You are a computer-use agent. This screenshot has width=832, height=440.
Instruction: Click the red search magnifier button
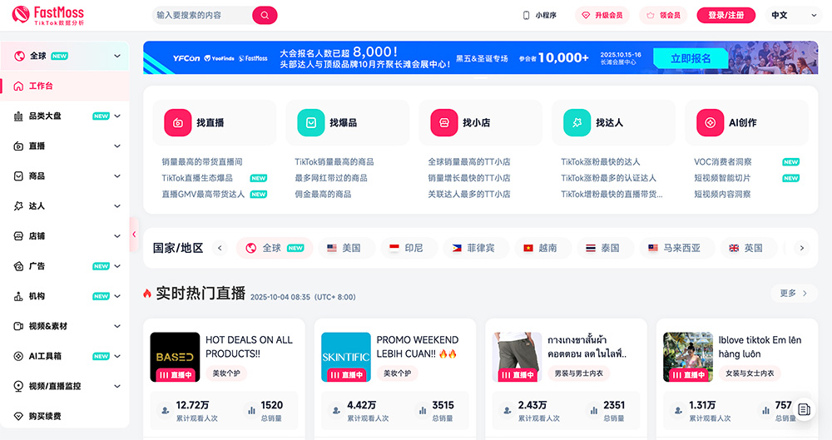coord(265,16)
